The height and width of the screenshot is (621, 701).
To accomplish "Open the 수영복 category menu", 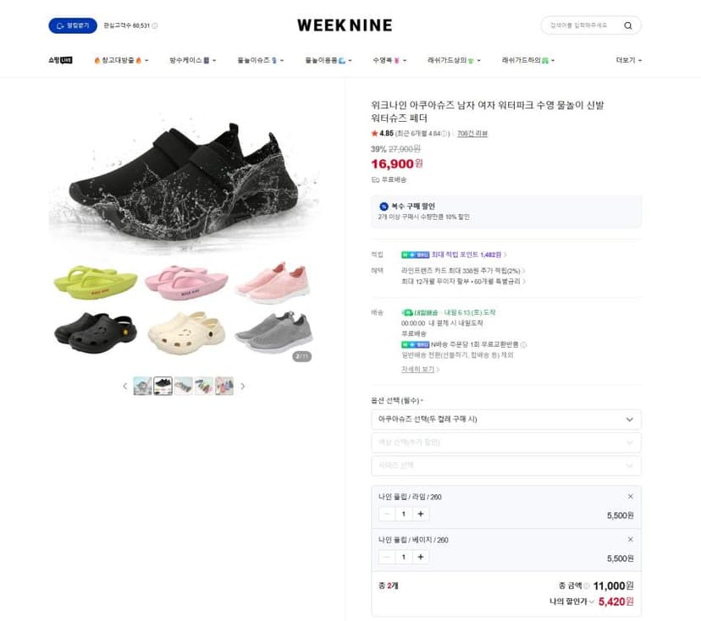I will coord(389,60).
